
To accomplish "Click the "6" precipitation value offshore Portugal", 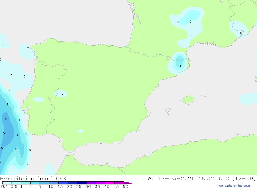I will coord(6,119).
